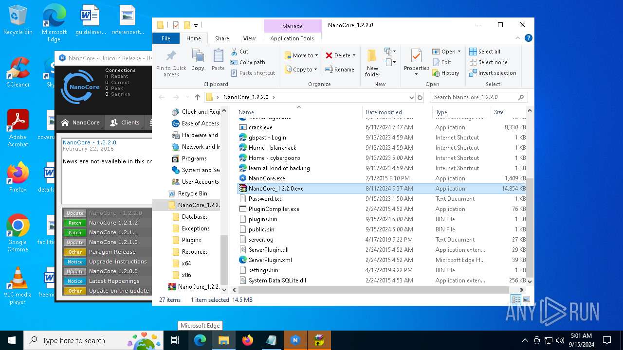Click the Search NanoCore_1.2.2.0 field

(x=478, y=97)
